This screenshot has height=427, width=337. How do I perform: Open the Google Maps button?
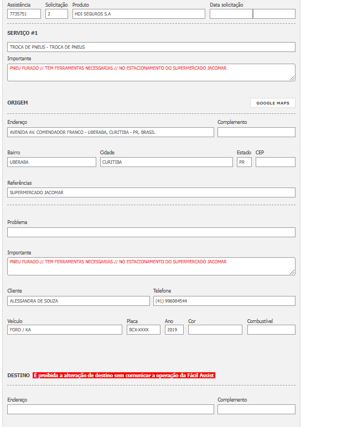[x=273, y=103]
